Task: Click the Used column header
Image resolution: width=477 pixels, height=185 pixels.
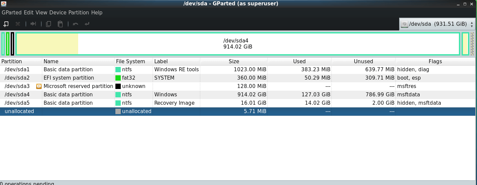Action: click(x=300, y=62)
